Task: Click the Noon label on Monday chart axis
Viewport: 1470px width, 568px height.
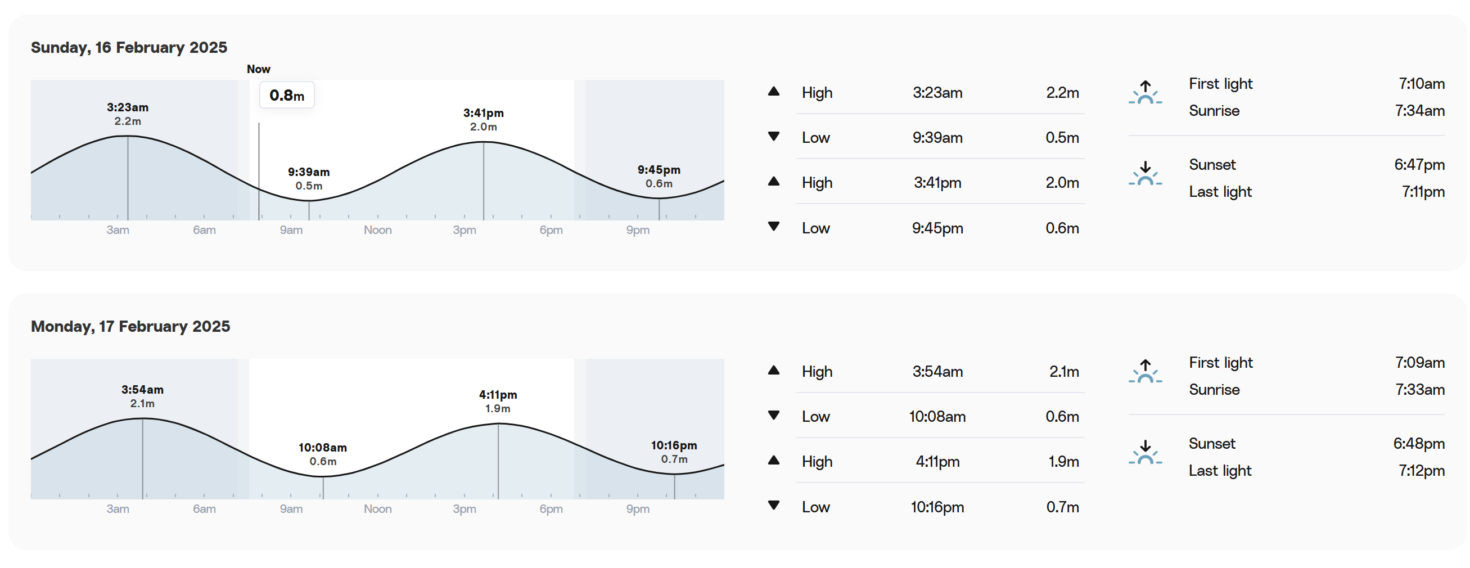Action: coord(377,508)
